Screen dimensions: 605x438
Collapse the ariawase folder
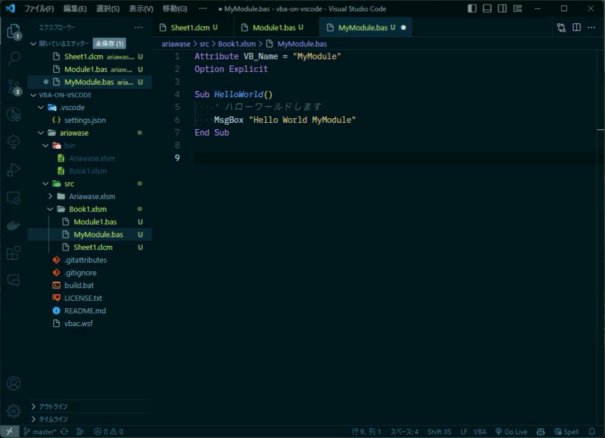coord(41,133)
